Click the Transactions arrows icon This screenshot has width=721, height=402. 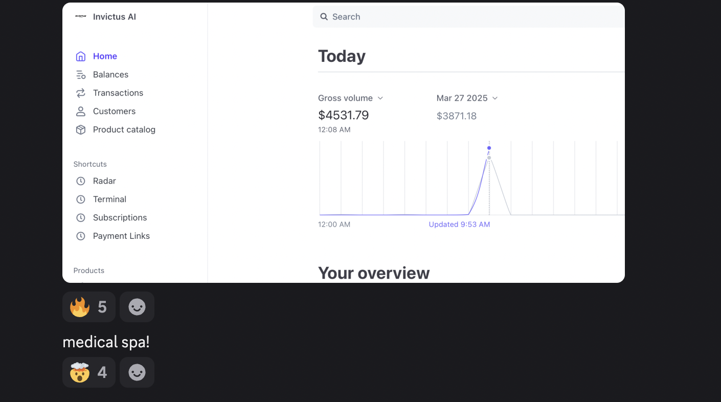(x=81, y=93)
